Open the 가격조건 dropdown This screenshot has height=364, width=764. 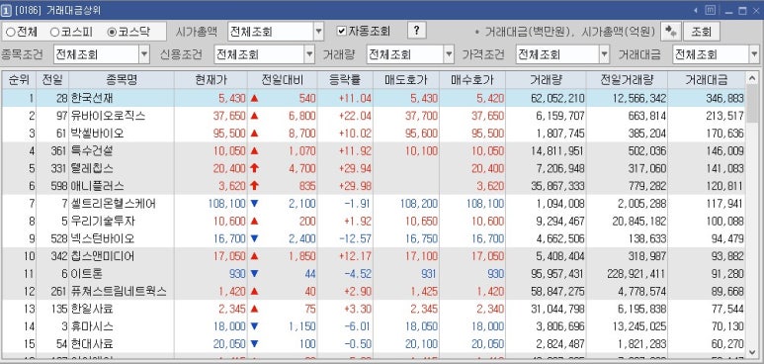coord(604,54)
